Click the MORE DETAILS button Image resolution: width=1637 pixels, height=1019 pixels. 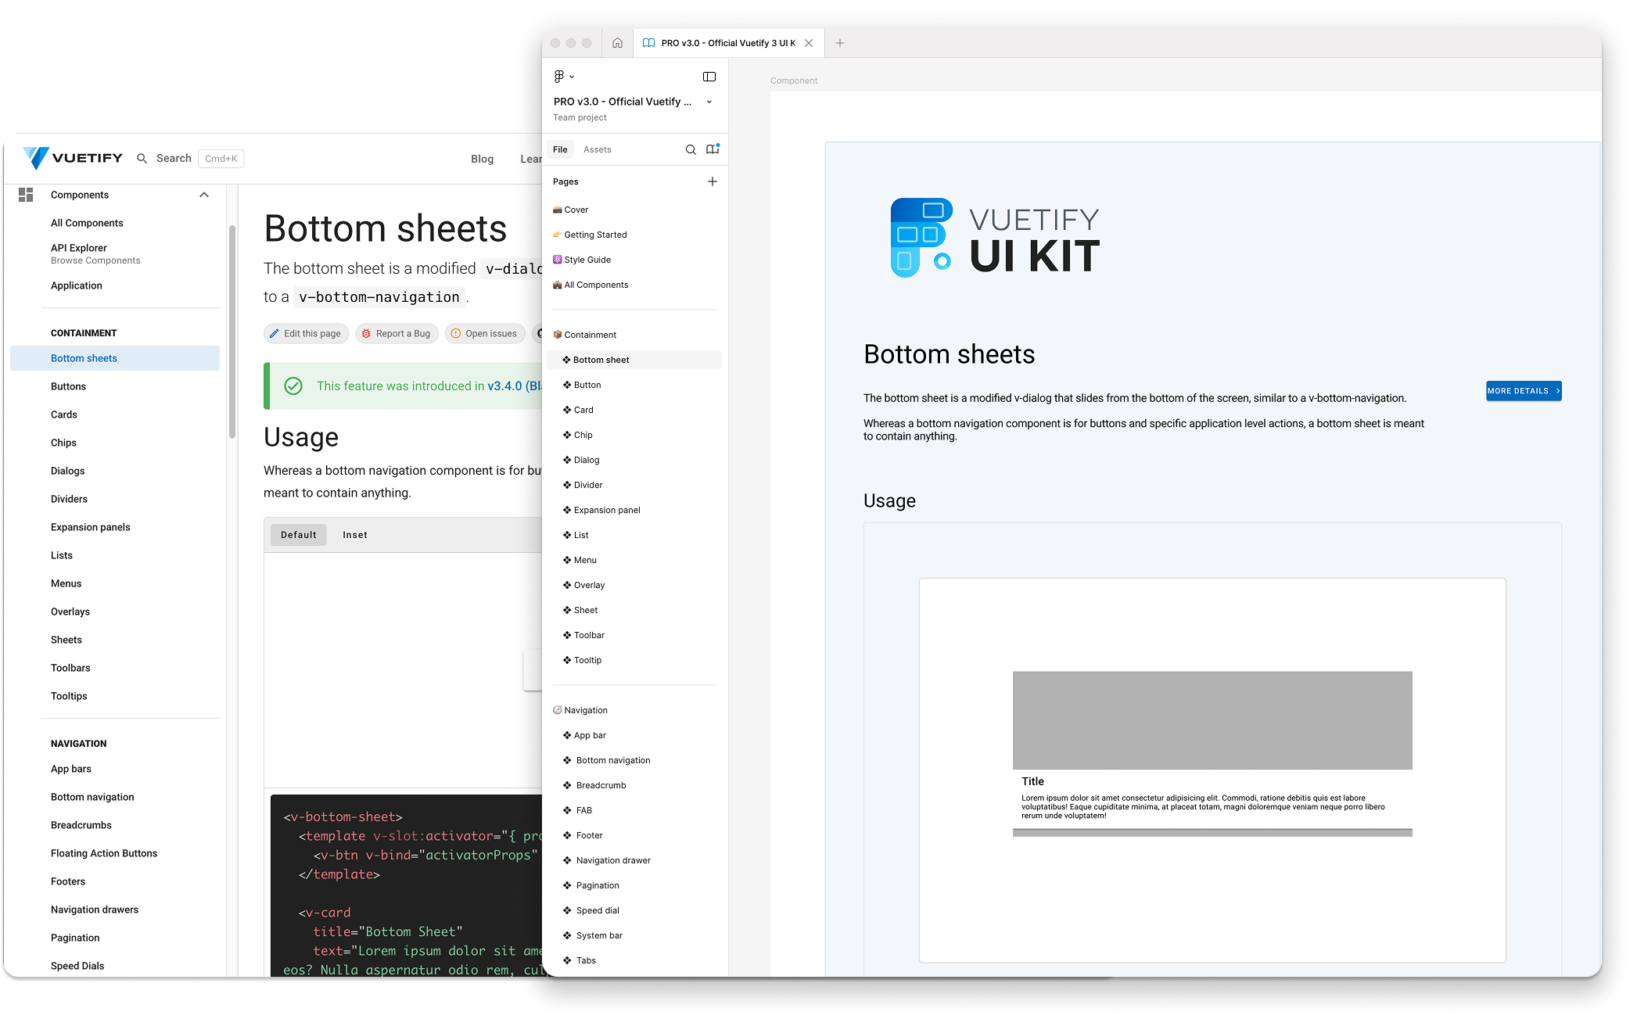point(1522,390)
